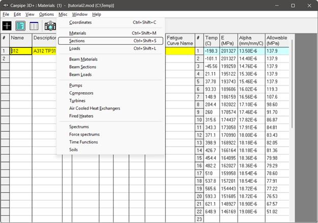Open the File menu
The height and width of the screenshot is (223, 318).
pyautogui.click(x=6, y=14)
